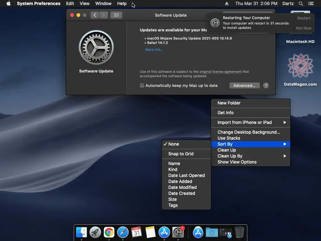Open App Store icon left of System Preferences

pyautogui.click(x=164, y=233)
